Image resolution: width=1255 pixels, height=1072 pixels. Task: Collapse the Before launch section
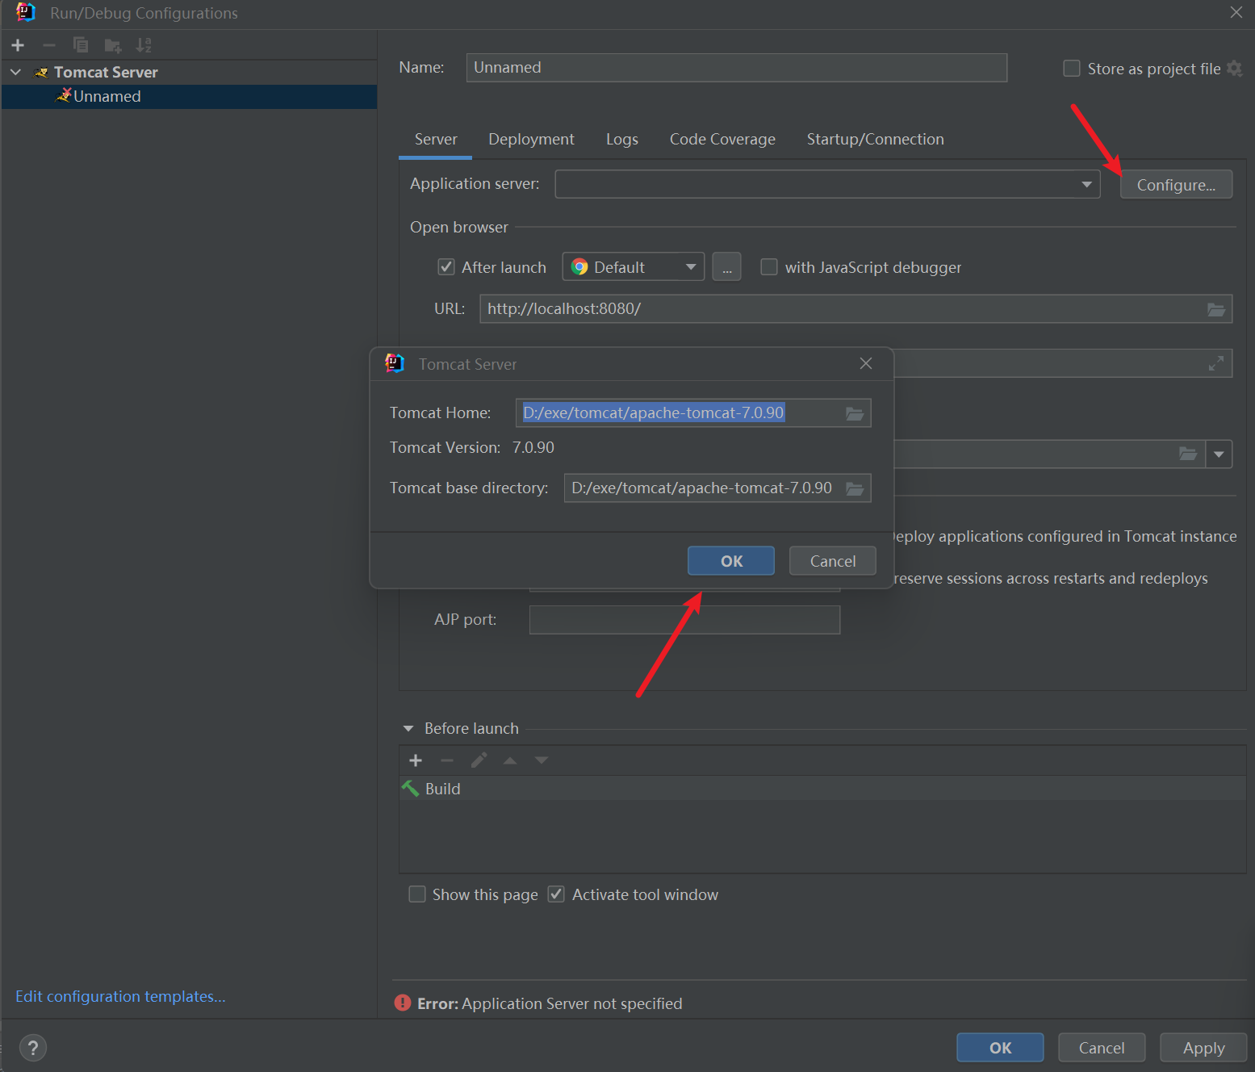pyautogui.click(x=408, y=728)
